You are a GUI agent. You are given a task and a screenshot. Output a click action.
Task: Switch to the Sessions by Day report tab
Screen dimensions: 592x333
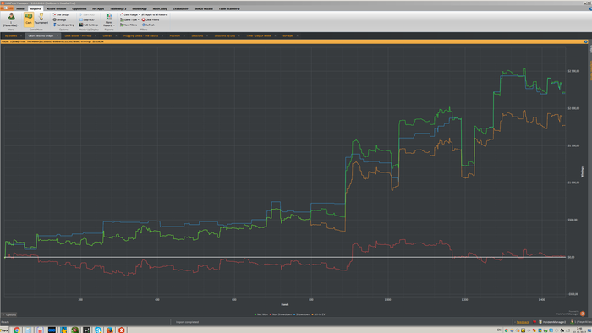tap(225, 35)
